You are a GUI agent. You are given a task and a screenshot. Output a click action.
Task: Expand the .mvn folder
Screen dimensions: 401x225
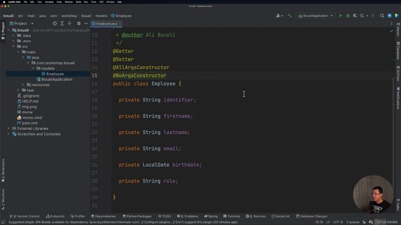tap(13, 41)
